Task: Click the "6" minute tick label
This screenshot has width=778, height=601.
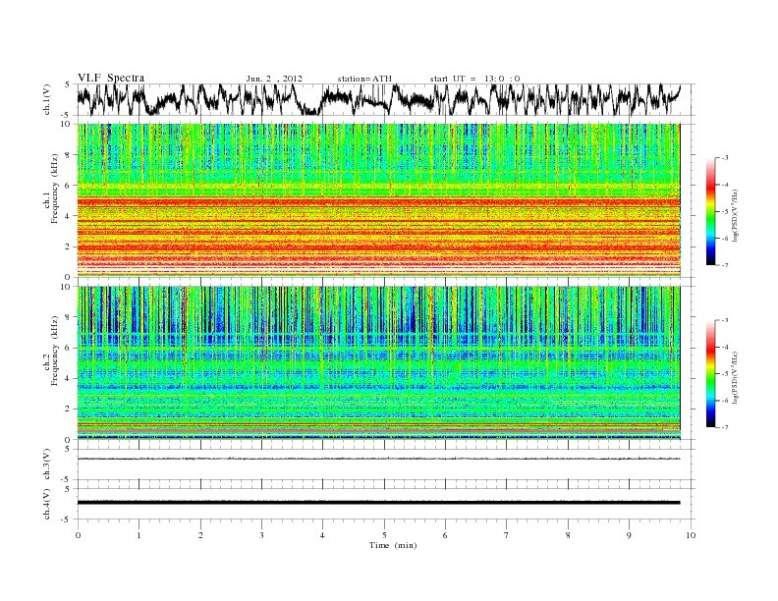Action: pyautogui.click(x=445, y=535)
